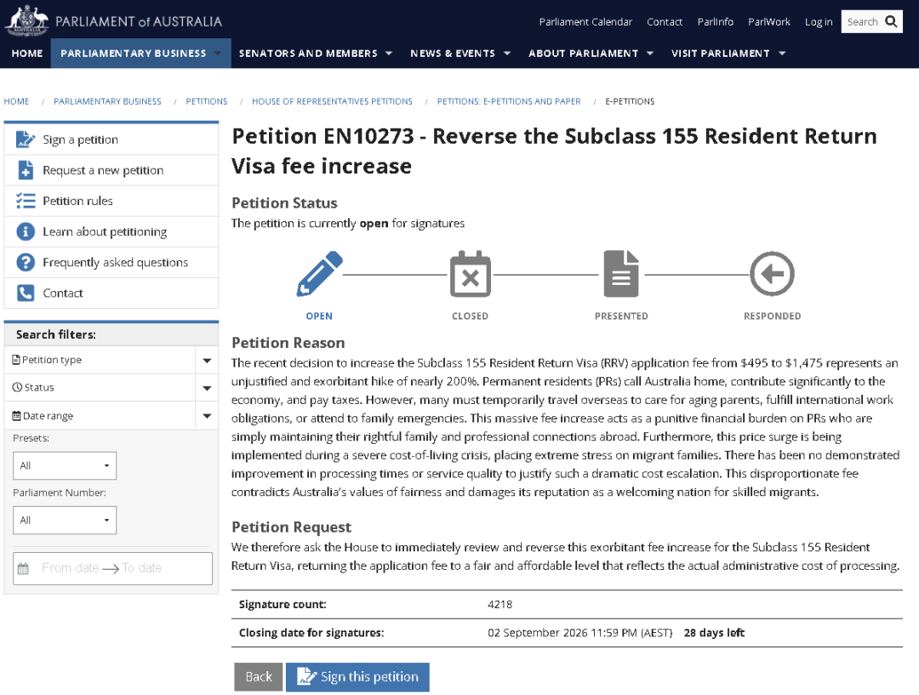Open the News & Events menu arrow
The height and width of the screenshot is (695, 919).
(x=507, y=54)
